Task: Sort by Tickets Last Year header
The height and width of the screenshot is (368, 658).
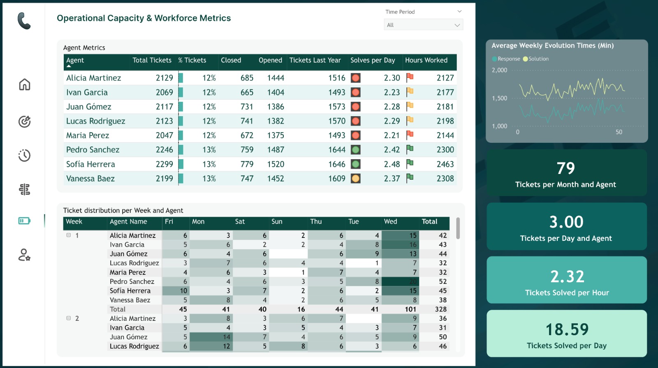Action: point(315,60)
